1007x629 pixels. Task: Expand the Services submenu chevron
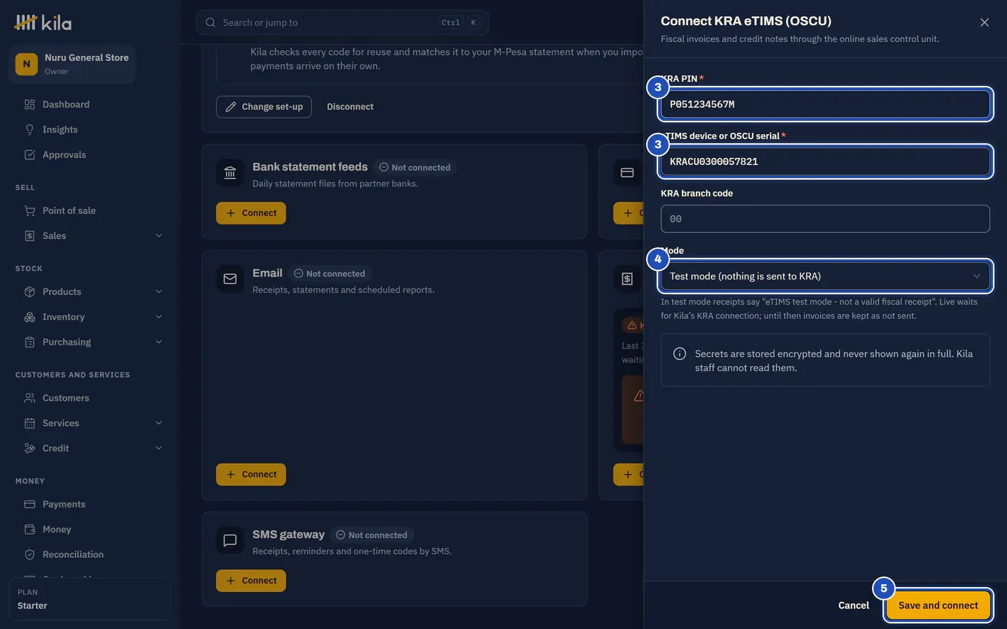pos(159,423)
